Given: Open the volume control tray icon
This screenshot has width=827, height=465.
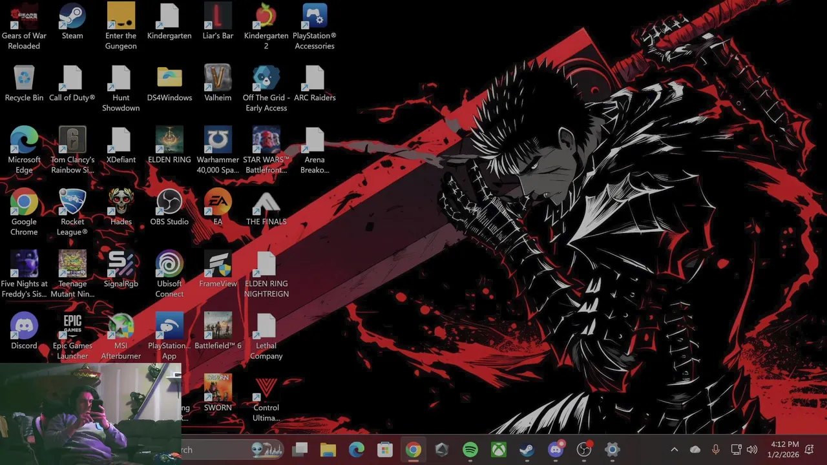Looking at the screenshot, I should pyautogui.click(x=751, y=449).
